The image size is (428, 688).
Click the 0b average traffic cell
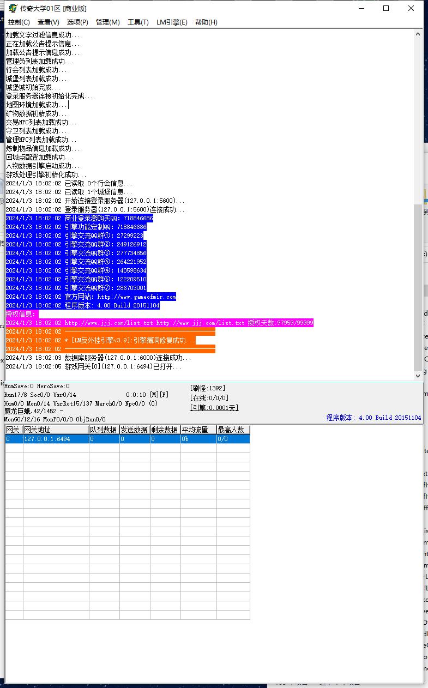198,439
